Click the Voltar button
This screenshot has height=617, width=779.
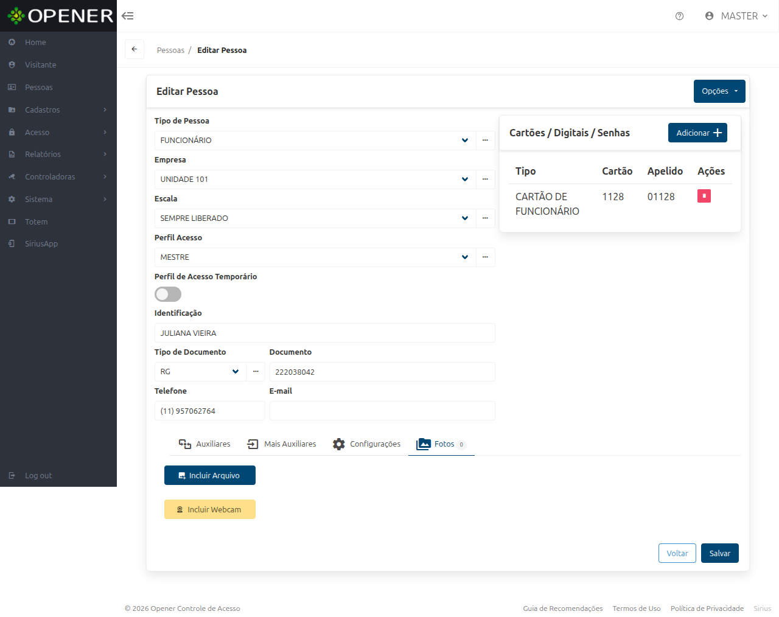point(677,553)
